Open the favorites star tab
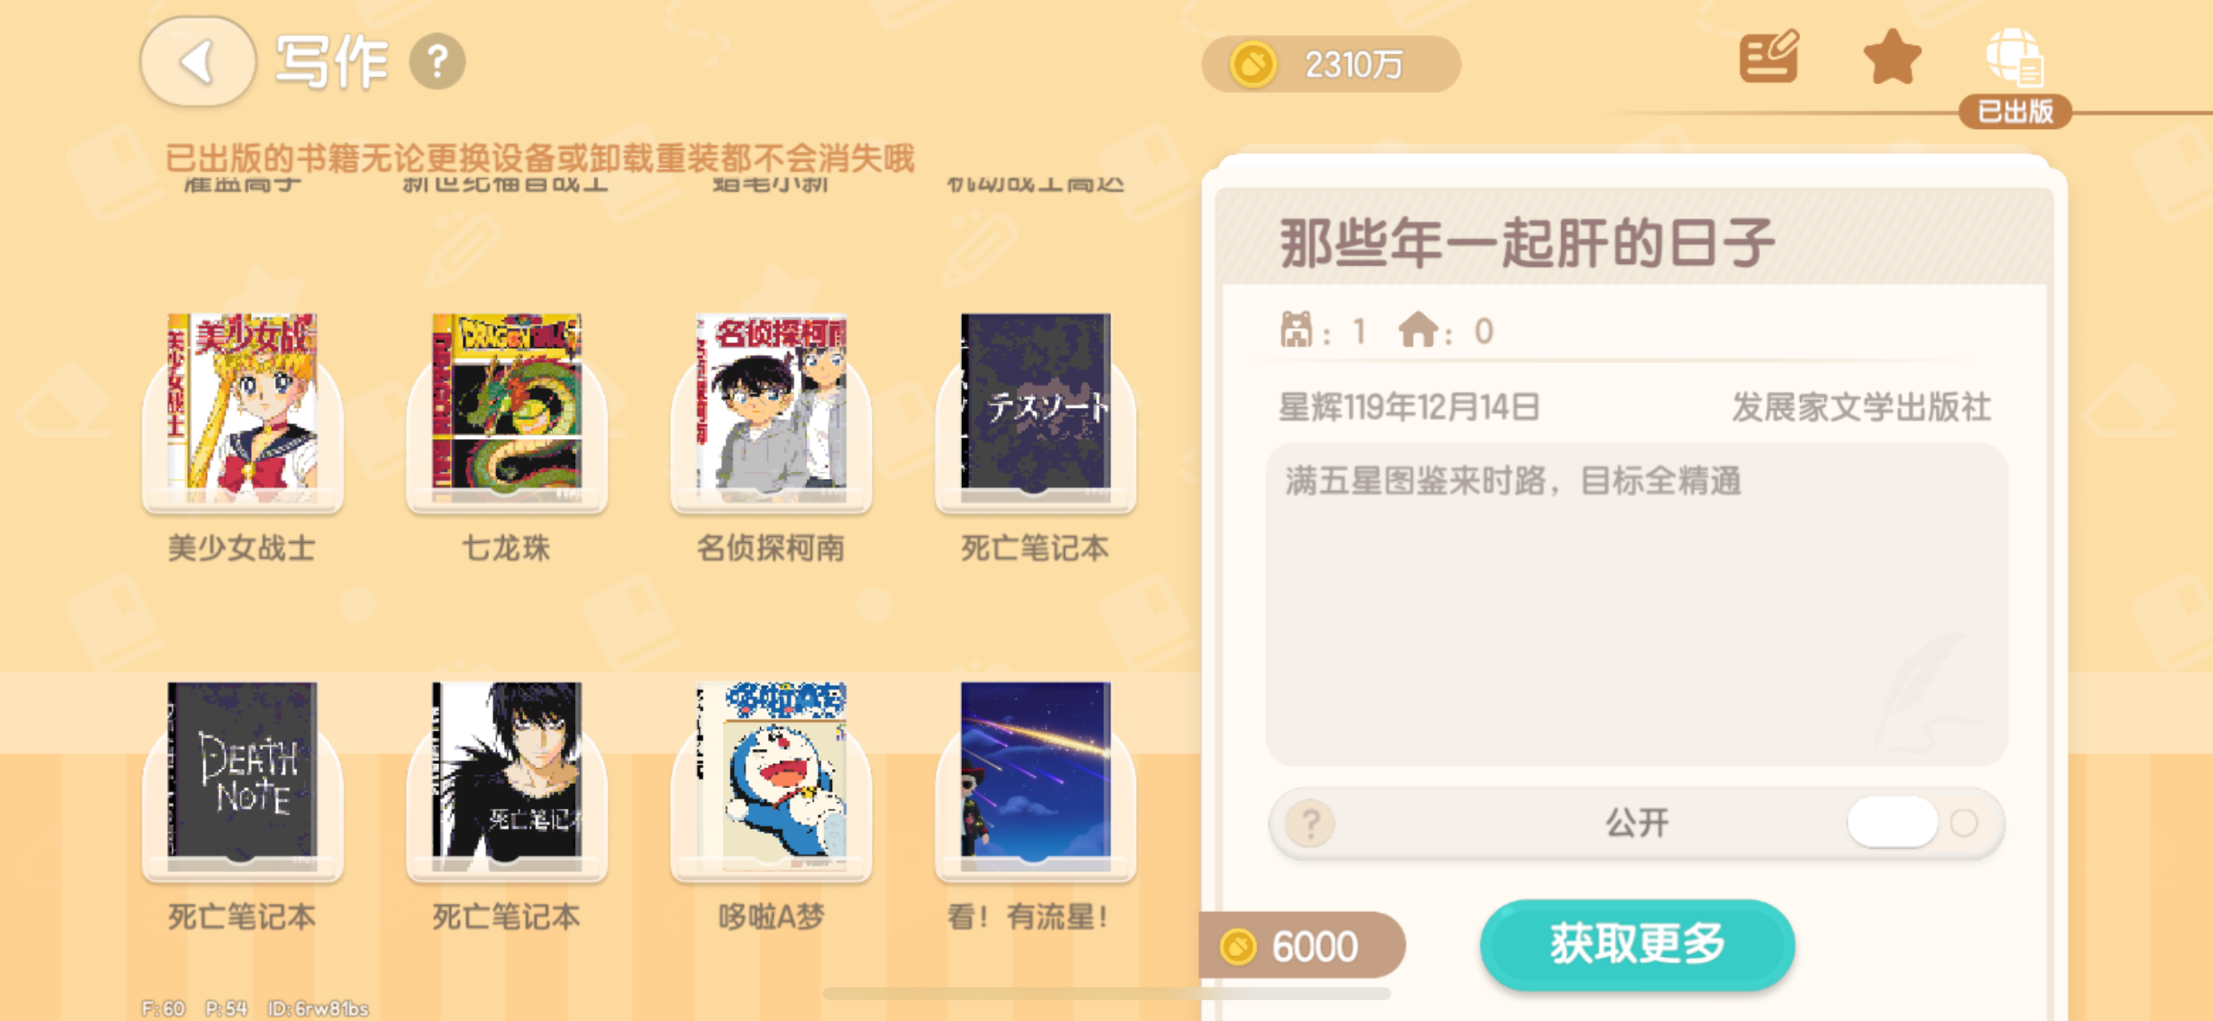The image size is (2213, 1021). point(1892,57)
